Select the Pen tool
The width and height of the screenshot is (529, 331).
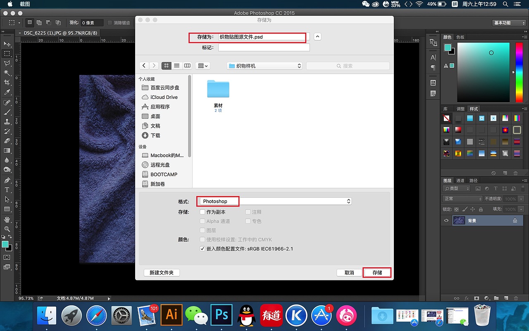(7, 180)
